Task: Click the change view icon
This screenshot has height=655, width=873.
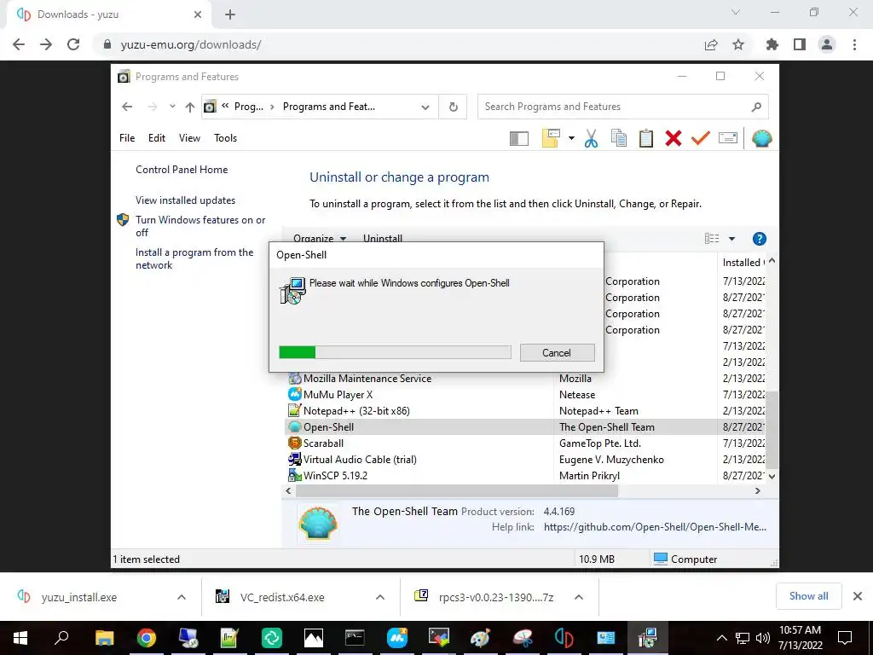Action: 712,239
